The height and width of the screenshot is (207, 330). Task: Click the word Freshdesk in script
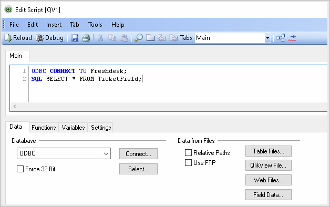click(x=107, y=71)
